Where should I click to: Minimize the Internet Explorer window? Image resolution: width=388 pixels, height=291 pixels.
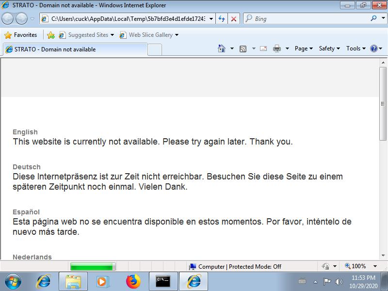[x=347, y=5]
